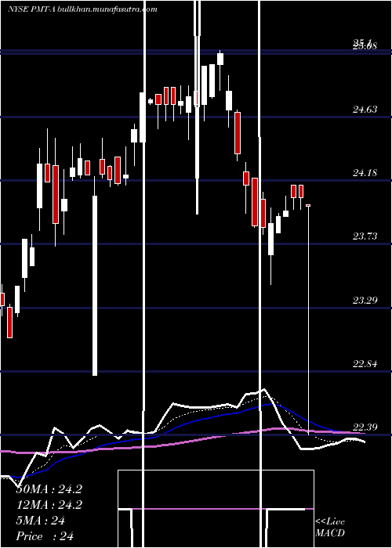
Task: Select the 23.29 price level label
Action: pos(365,300)
